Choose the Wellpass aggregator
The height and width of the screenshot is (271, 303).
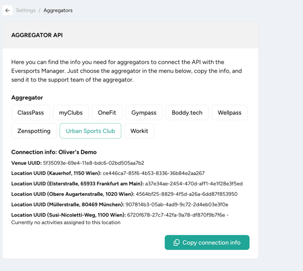(229, 112)
